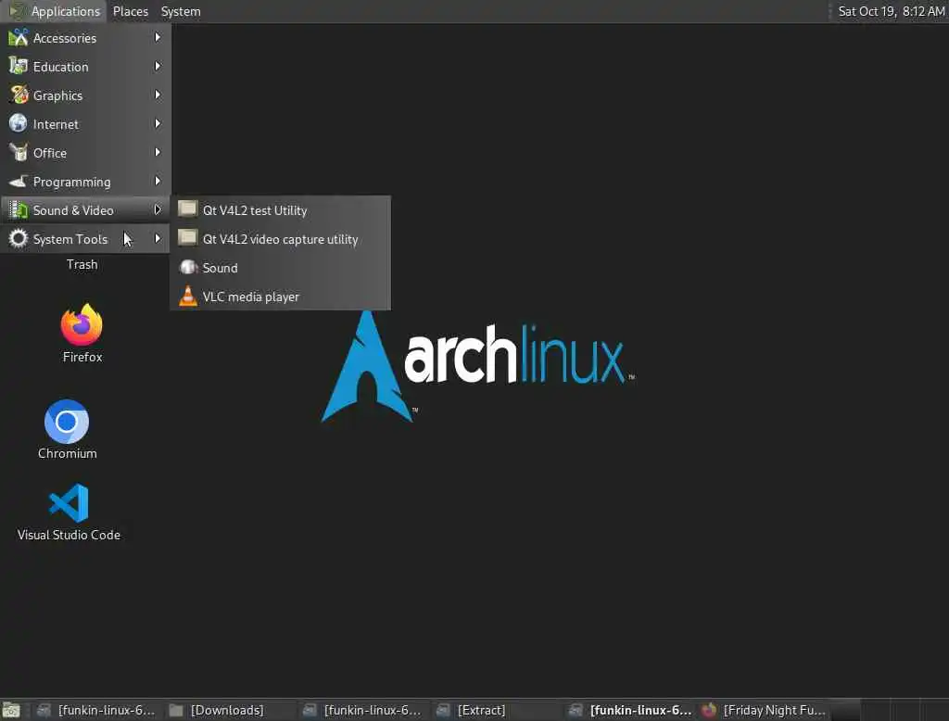Switch to the bold [funkin-linux-6... taskbar window
949x721 pixels.
click(x=631, y=710)
